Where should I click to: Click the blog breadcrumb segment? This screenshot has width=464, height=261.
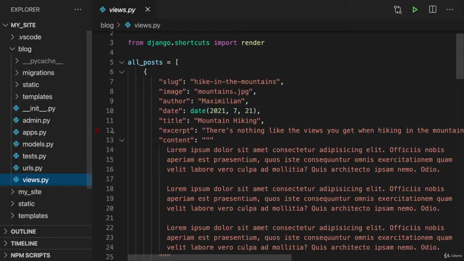tap(107, 25)
